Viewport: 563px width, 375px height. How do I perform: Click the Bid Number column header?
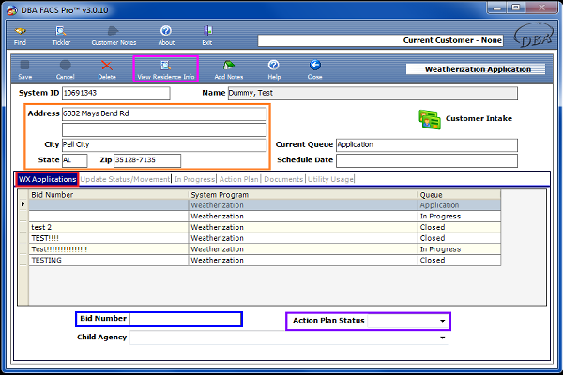pos(109,195)
